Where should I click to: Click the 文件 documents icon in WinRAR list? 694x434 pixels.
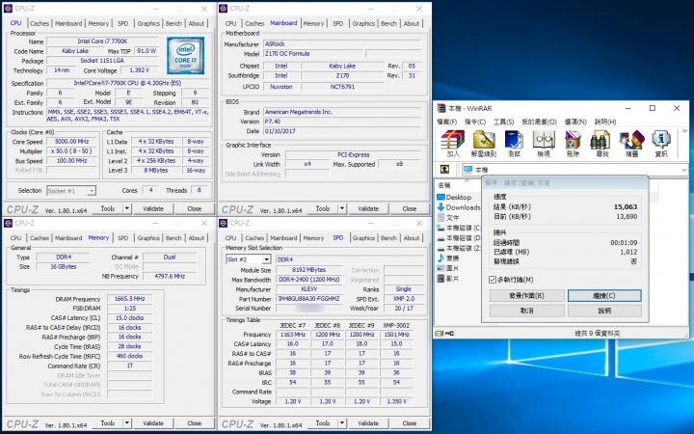[440, 217]
